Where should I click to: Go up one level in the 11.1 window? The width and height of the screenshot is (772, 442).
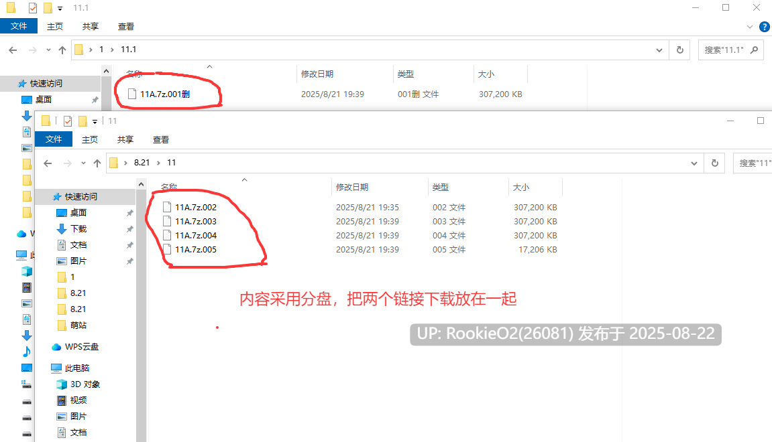click(x=62, y=50)
